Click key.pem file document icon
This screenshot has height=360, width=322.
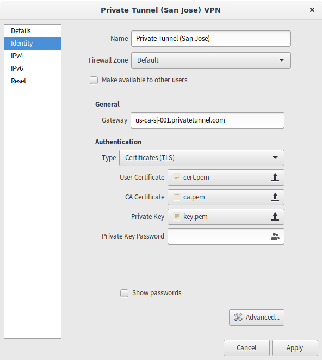click(x=177, y=216)
